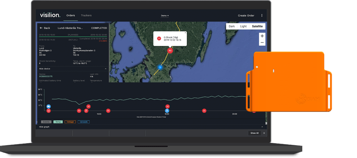
Task: Zoom out the map with minus button
Action: click(262, 43)
